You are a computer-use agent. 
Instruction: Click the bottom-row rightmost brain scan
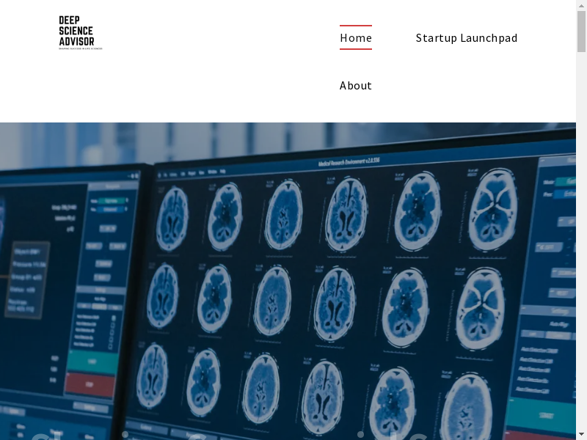coord(466,408)
